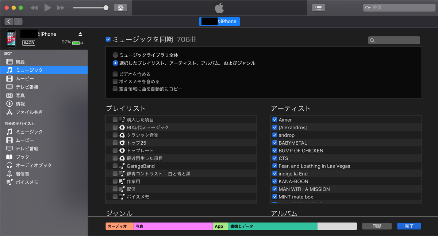Screen dimensions: 438x236
Task: Enable the ビデオを含める option
Action: coord(115,74)
